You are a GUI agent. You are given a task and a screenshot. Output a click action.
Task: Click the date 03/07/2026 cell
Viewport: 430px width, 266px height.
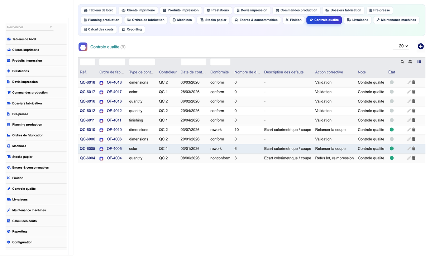click(190, 130)
